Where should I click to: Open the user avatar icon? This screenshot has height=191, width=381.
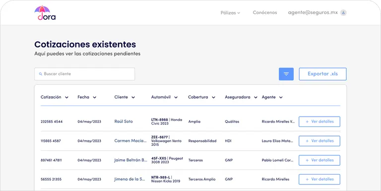point(343,12)
